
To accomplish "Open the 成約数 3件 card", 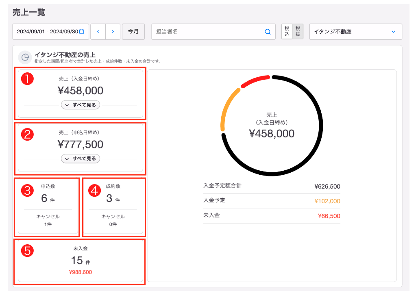I will tap(113, 206).
